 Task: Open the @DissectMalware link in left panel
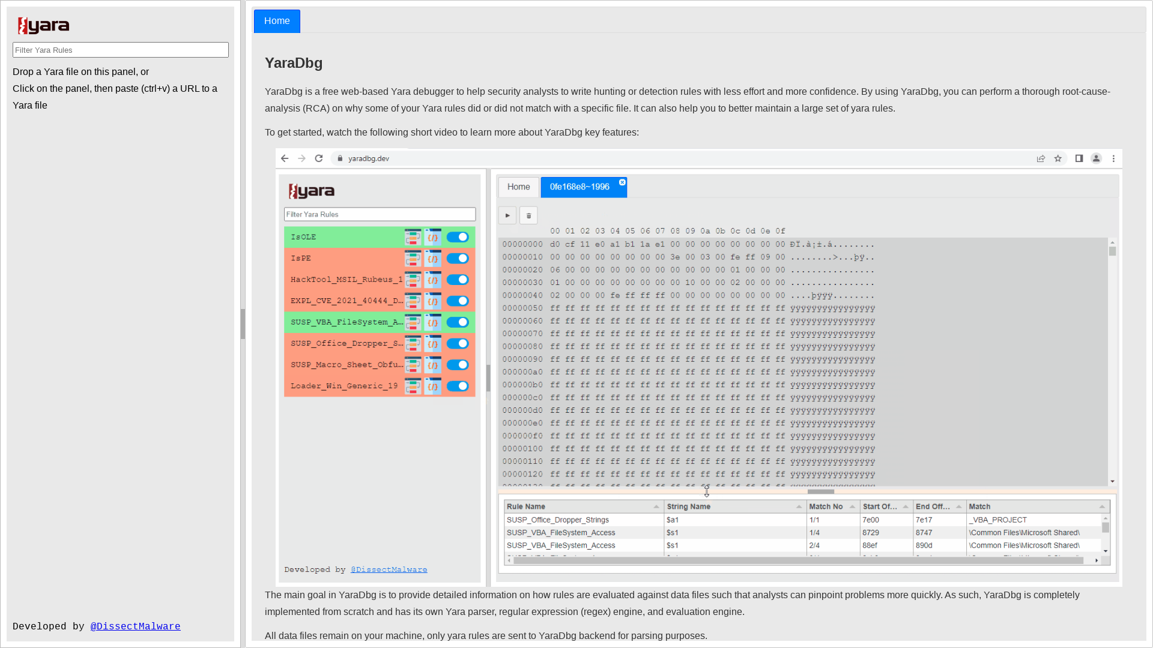click(136, 626)
